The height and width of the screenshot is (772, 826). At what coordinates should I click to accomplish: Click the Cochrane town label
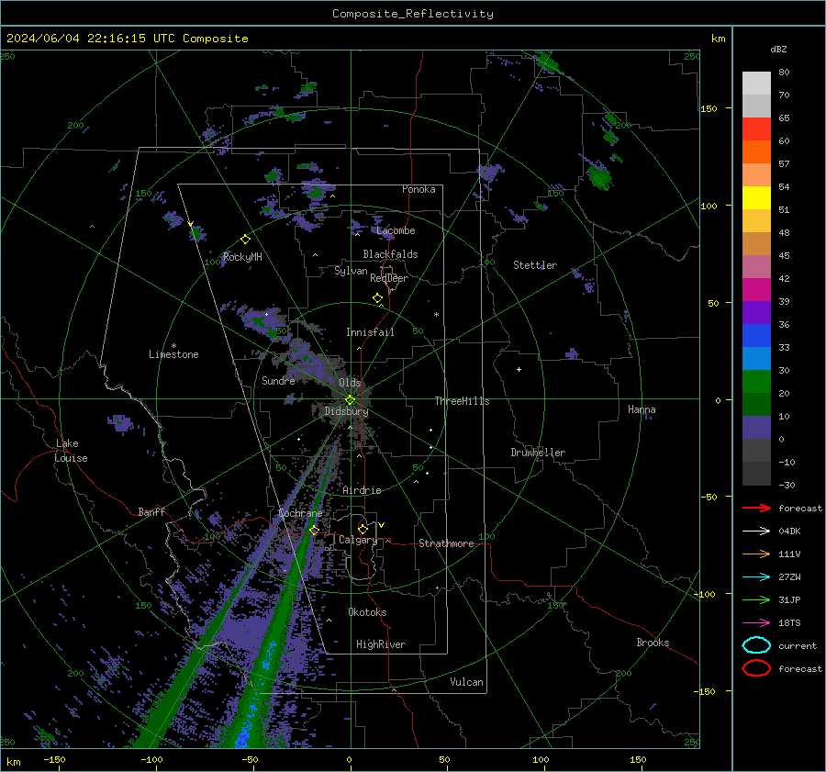[300, 513]
